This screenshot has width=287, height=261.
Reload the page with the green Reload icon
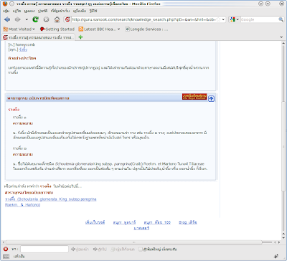click(36, 19)
